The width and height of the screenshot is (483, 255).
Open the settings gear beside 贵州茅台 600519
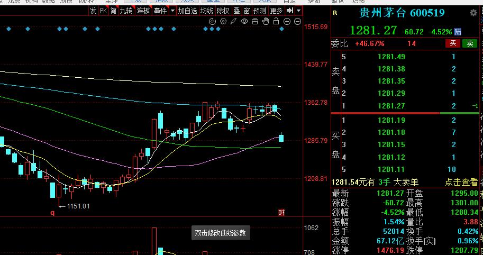(473, 13)
